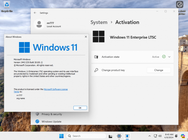The width and height of the screenshot is (188, 140).
Task: Open the Recycle Bin desktop icon
Action: [7, 6]
